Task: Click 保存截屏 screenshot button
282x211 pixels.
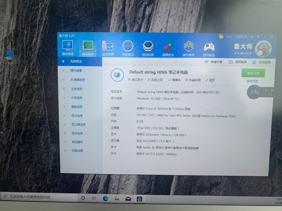Action: click(x=238, y=62)
